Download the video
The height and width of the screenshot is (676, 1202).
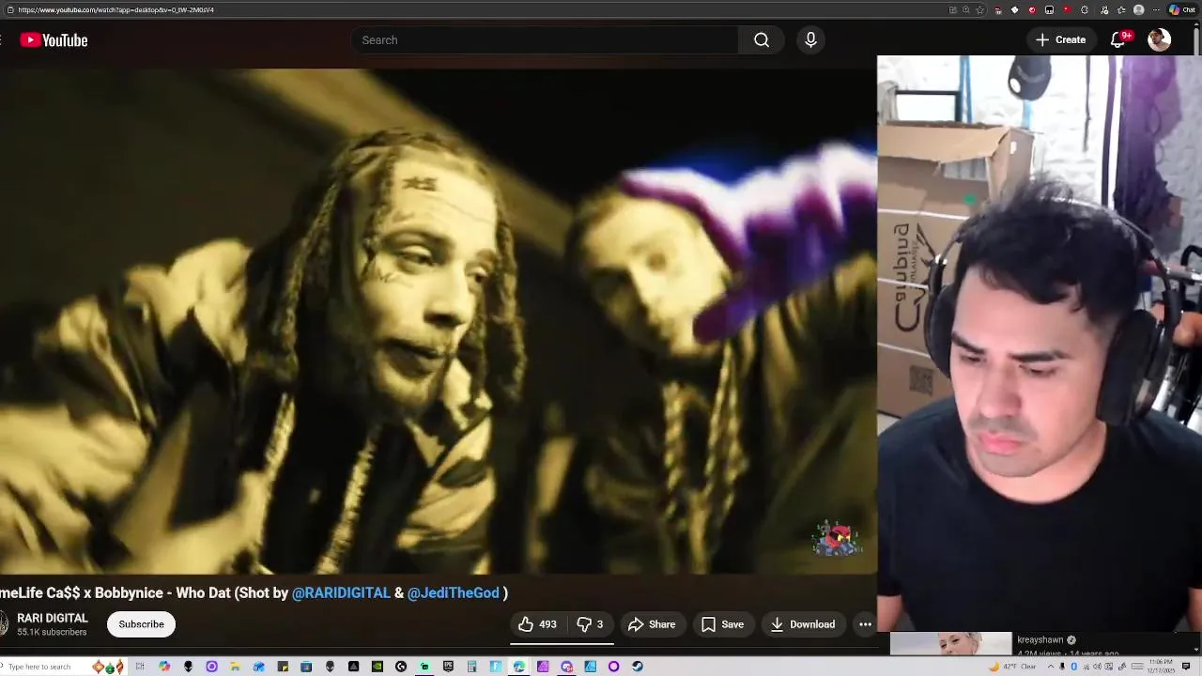[802, 624]
